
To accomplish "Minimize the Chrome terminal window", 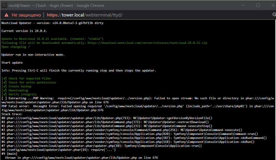I will click(x=243, y=5).
